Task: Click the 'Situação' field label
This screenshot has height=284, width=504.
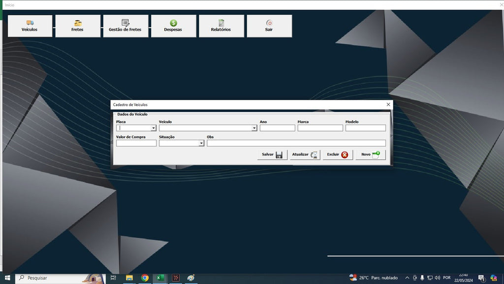Action: pyautogui.click(x=167, y=137)
